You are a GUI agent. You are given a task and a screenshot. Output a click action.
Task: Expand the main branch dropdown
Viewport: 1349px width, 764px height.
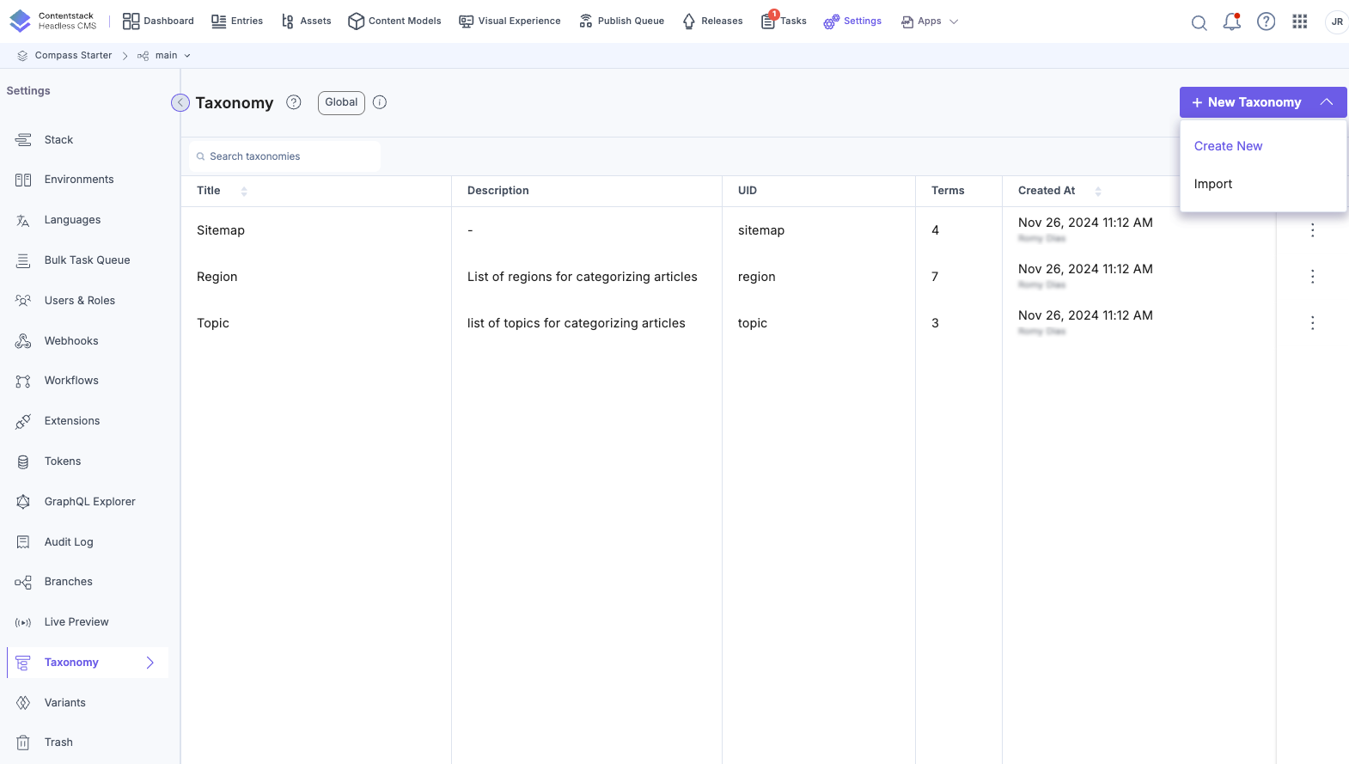click(186, 56)
